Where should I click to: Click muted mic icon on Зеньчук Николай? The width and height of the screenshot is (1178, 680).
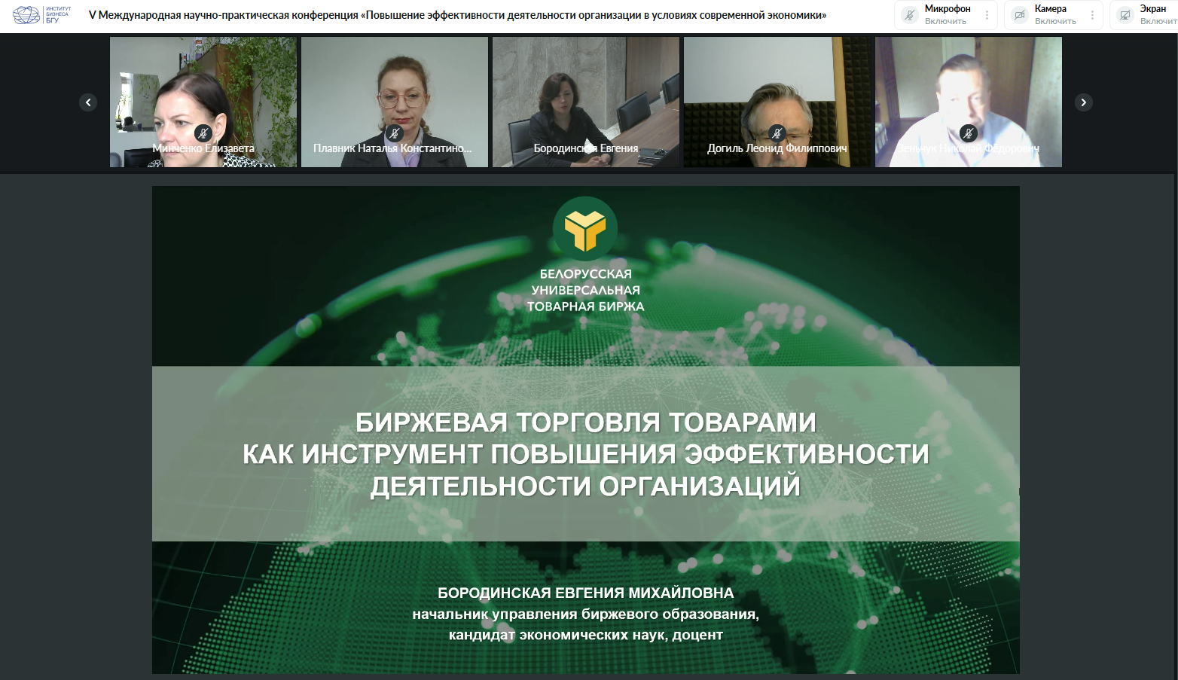(969, 133)
